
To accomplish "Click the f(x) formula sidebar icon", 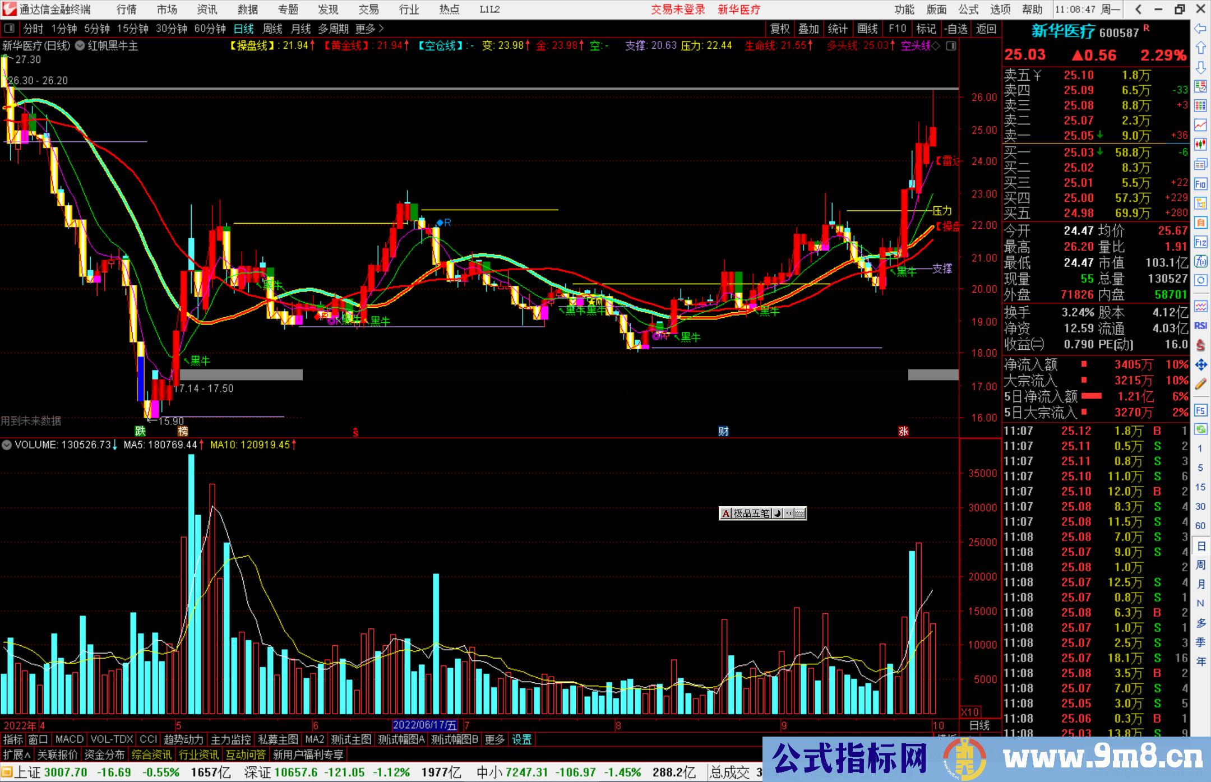I will pos(1200,261).
